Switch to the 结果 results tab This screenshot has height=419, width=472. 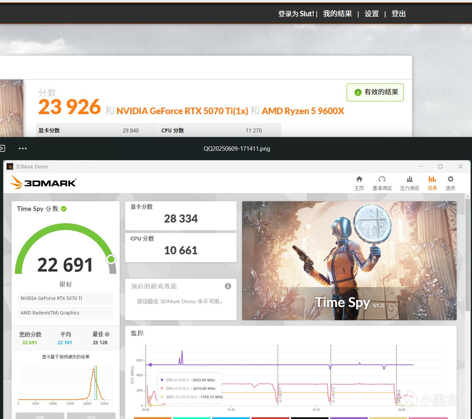click(x=432, y=183)
